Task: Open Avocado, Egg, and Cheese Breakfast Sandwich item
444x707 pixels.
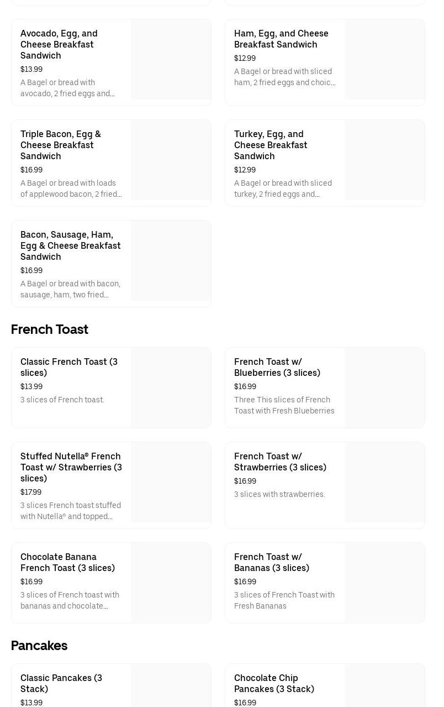Action: click(59, 44)
